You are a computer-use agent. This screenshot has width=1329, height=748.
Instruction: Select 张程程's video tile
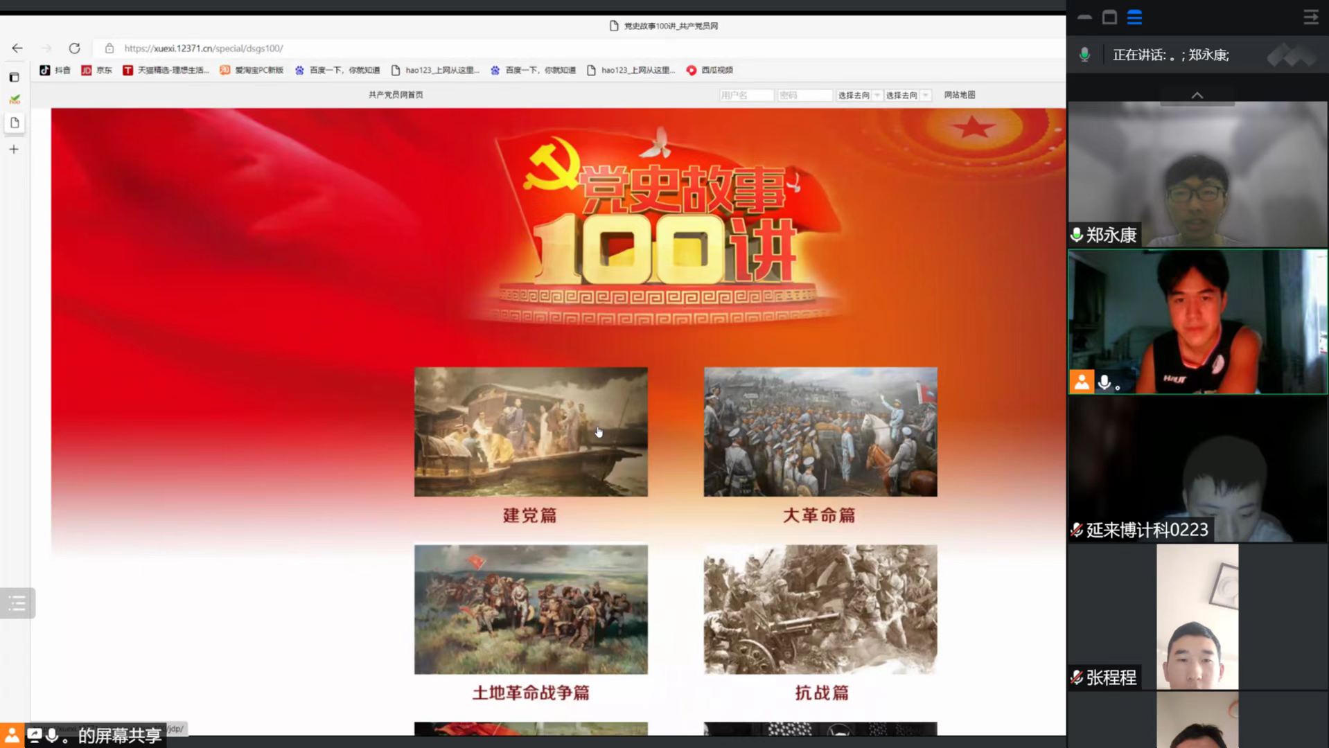[x=1197, y=616]
